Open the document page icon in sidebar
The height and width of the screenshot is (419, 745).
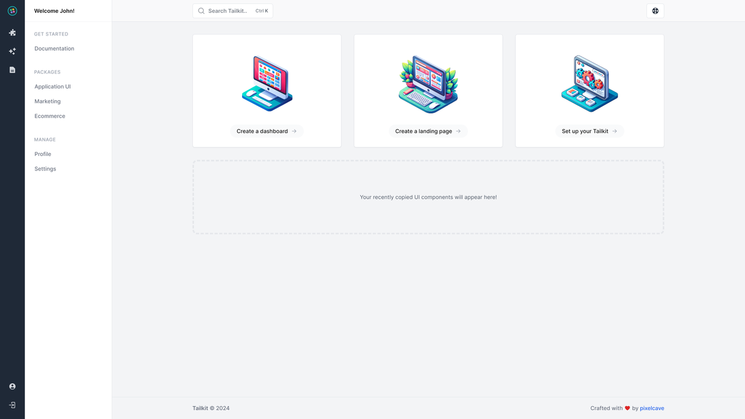[12, 70]
